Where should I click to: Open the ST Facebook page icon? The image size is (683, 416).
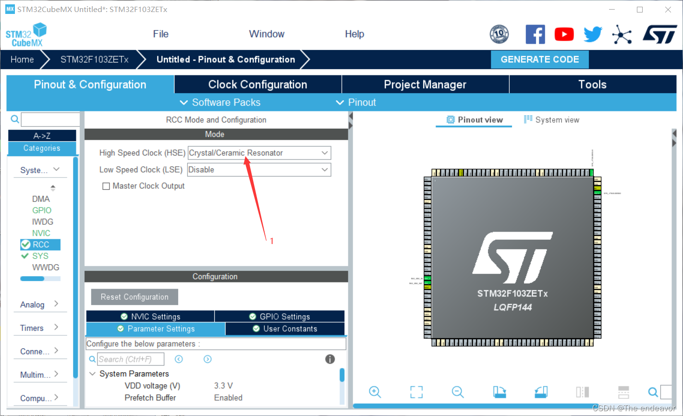[x=535, y=34]
